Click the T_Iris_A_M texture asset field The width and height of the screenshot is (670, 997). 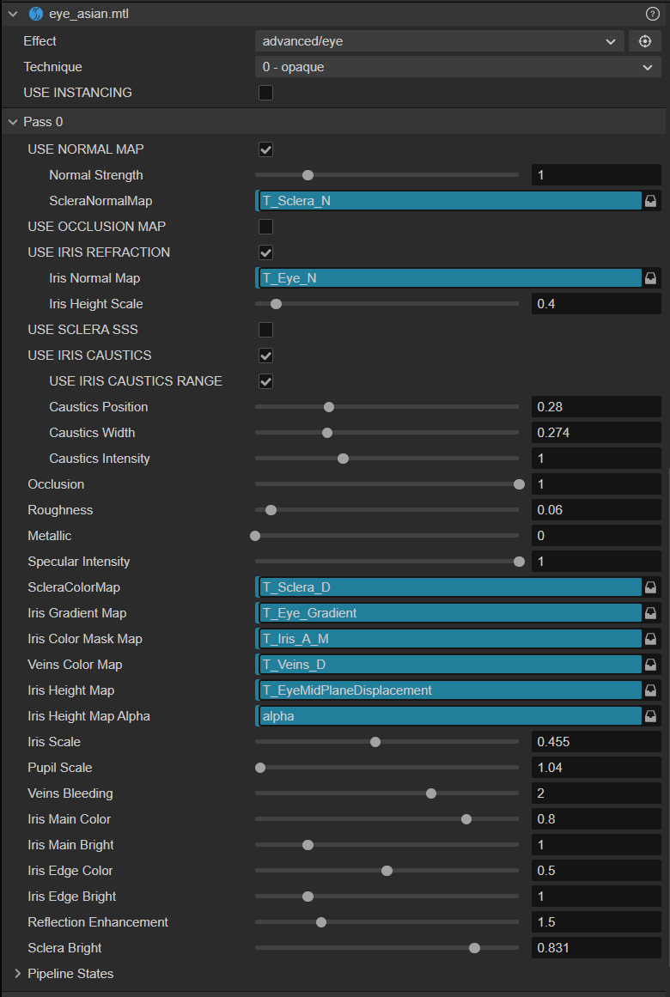point(450,639)
